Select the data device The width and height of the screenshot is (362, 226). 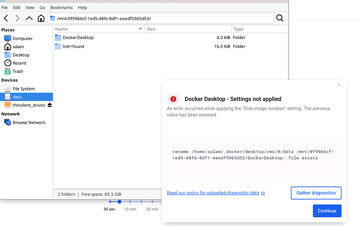(x=27, y=97)
